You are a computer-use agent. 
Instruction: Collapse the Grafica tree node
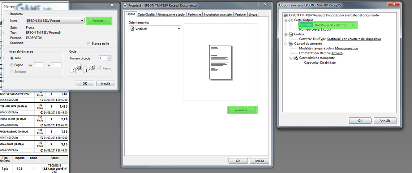286,34
